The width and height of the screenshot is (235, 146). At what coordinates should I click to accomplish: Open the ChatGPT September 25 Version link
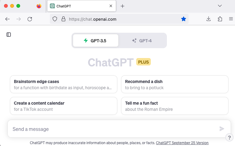coord(182,143)
